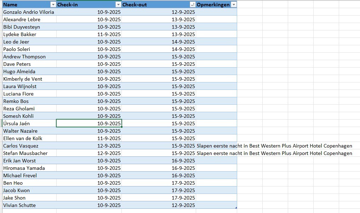
Task: Select the cell Erik Jan Worst
Action: tap(29, 160)
